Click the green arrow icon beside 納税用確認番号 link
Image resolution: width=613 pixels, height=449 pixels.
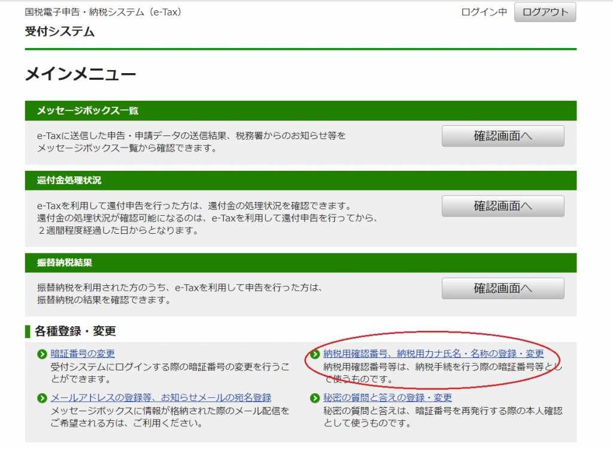click(315, 354)
